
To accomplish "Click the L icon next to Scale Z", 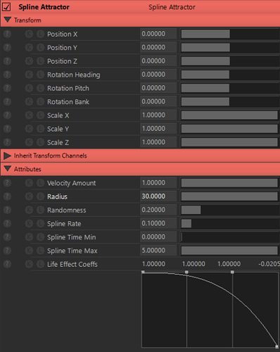I will [40, 142].
